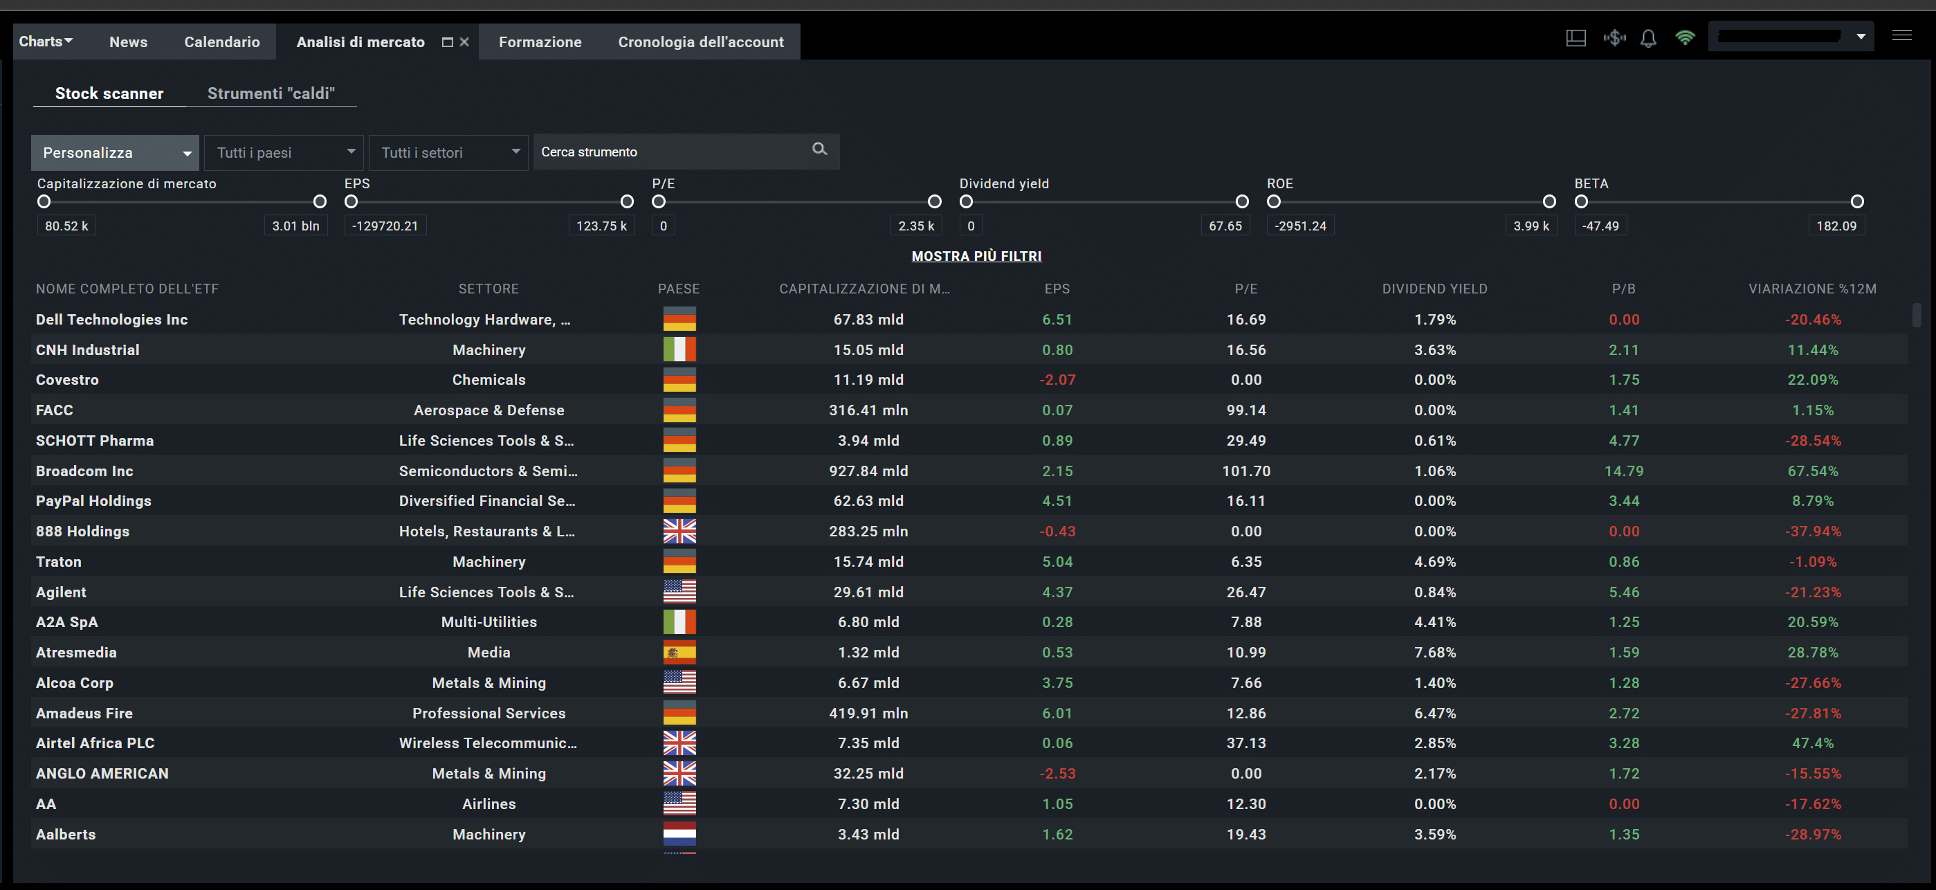This screenshot has height=890, width=1936.
Task: Click Broadcom Inc market cap 927.84 mld
Action: [x=868, y=471]
